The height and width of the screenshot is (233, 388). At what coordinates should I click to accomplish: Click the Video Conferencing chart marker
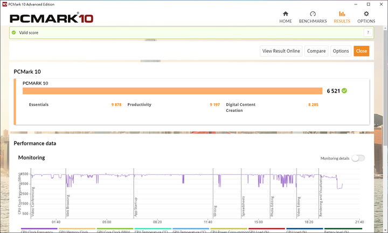33,202
